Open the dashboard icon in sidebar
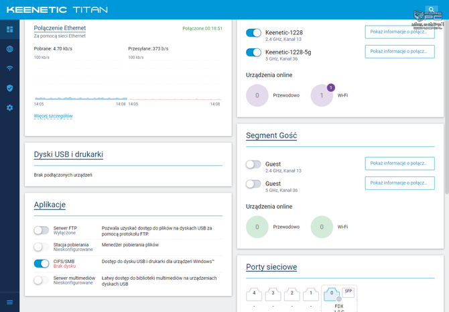This screenshot has height=312, width=449. [x=10, y=30]
